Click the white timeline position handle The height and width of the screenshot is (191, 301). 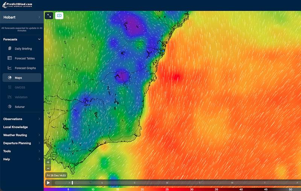[72, 183]
